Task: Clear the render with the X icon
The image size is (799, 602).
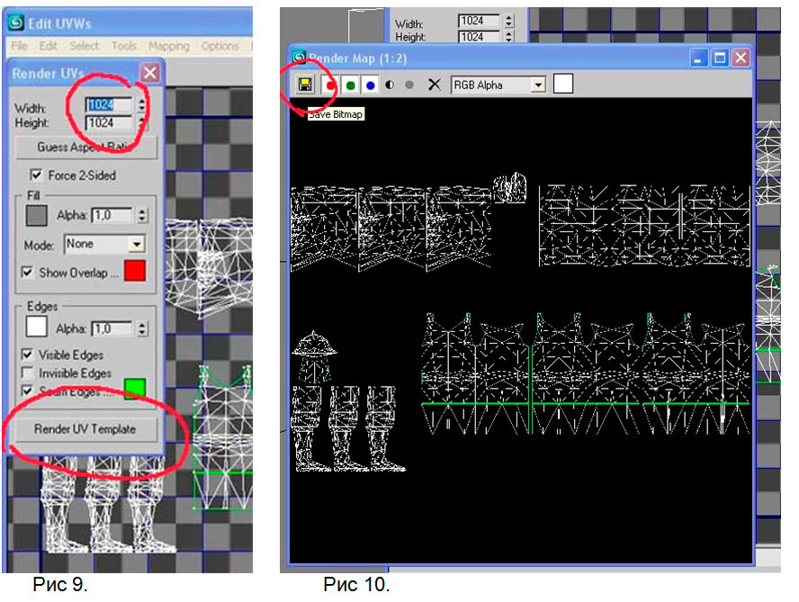Action: (434, 85)
